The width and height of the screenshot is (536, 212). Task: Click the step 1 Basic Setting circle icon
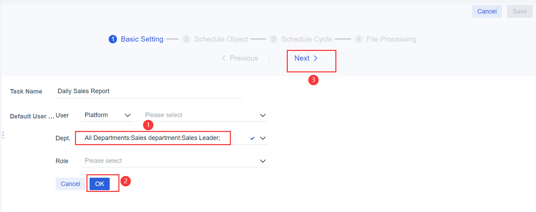[x=113, y=39]
